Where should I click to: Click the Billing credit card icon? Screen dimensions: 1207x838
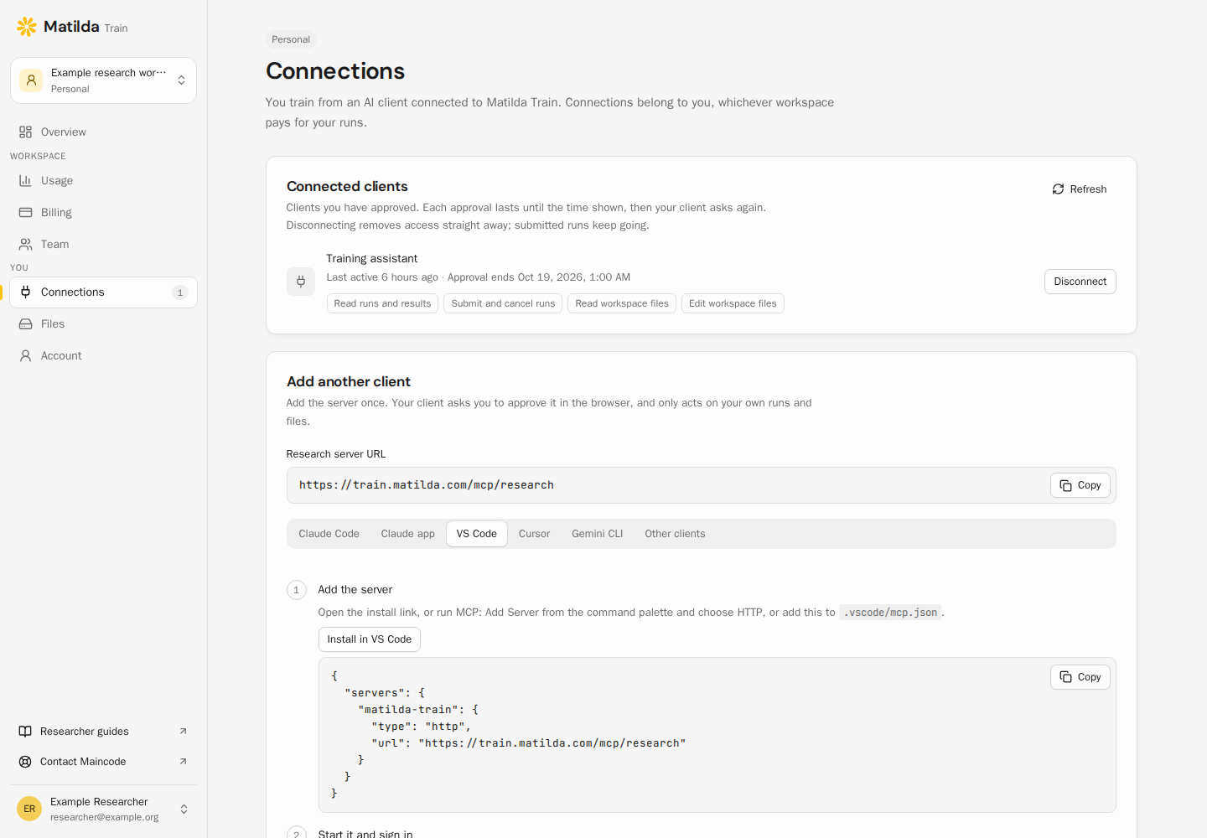25,212
